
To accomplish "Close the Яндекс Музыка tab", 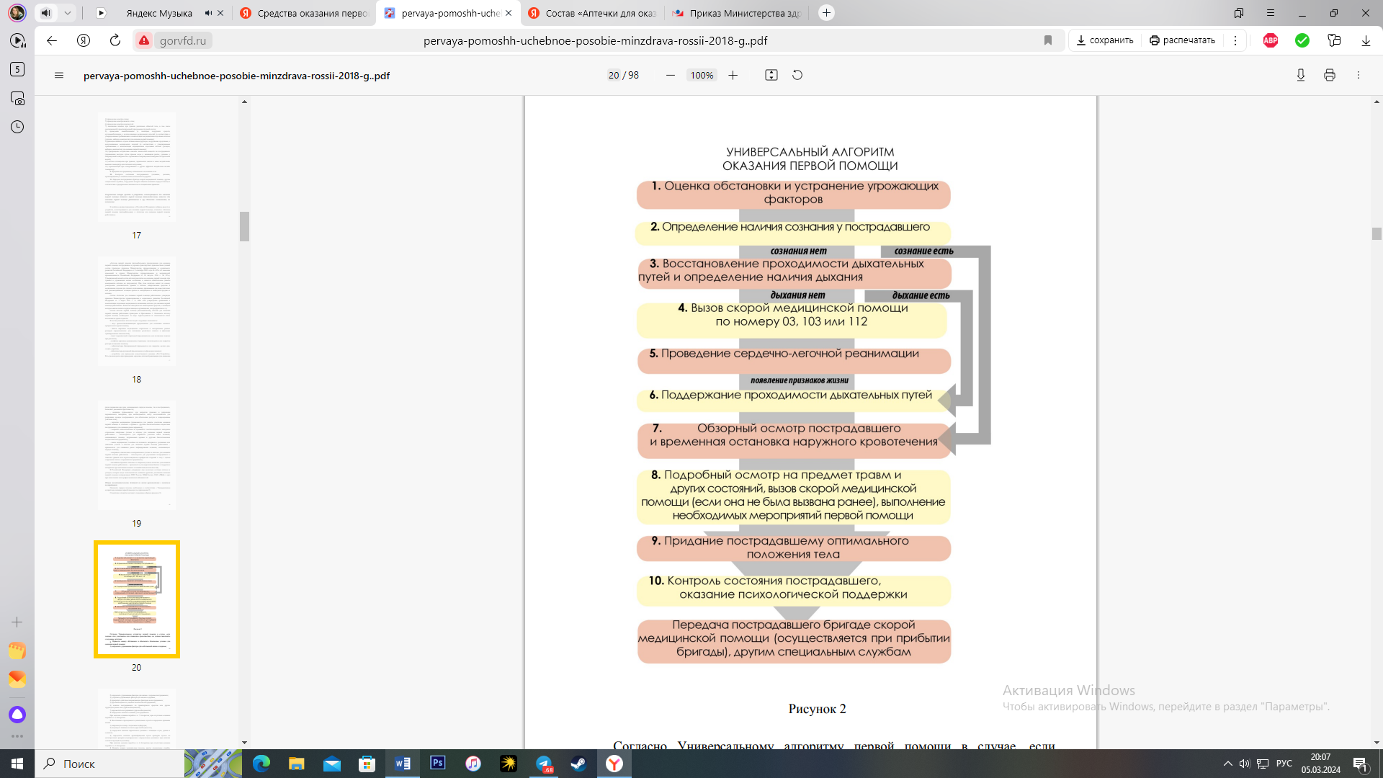I will pos(220,13).
